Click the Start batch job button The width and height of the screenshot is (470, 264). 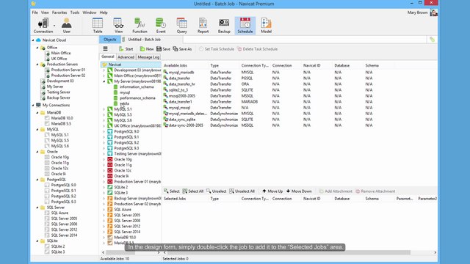(x=126, y=49)
